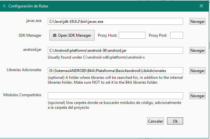210x139 pixels.
Task: Browse for javac.exe with Navegar button
Action: [x=197, y=22]
